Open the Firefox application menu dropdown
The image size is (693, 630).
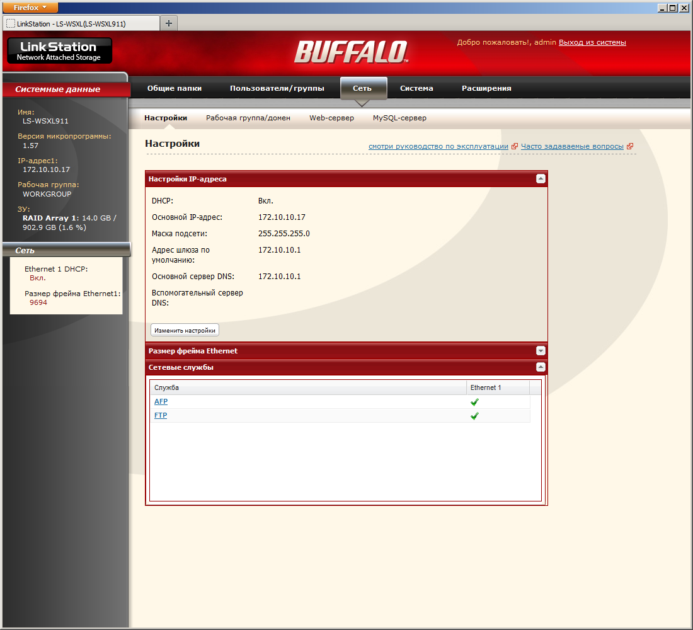point(30,8)
